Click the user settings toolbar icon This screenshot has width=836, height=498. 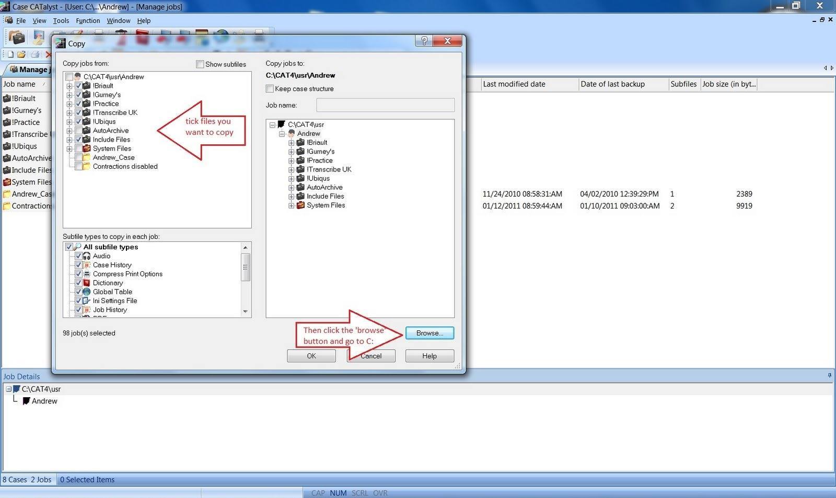point(38,38)
